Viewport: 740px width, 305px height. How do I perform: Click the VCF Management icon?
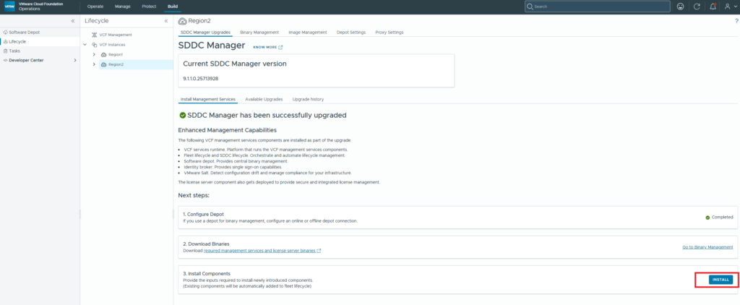click(x=95, y=35)
